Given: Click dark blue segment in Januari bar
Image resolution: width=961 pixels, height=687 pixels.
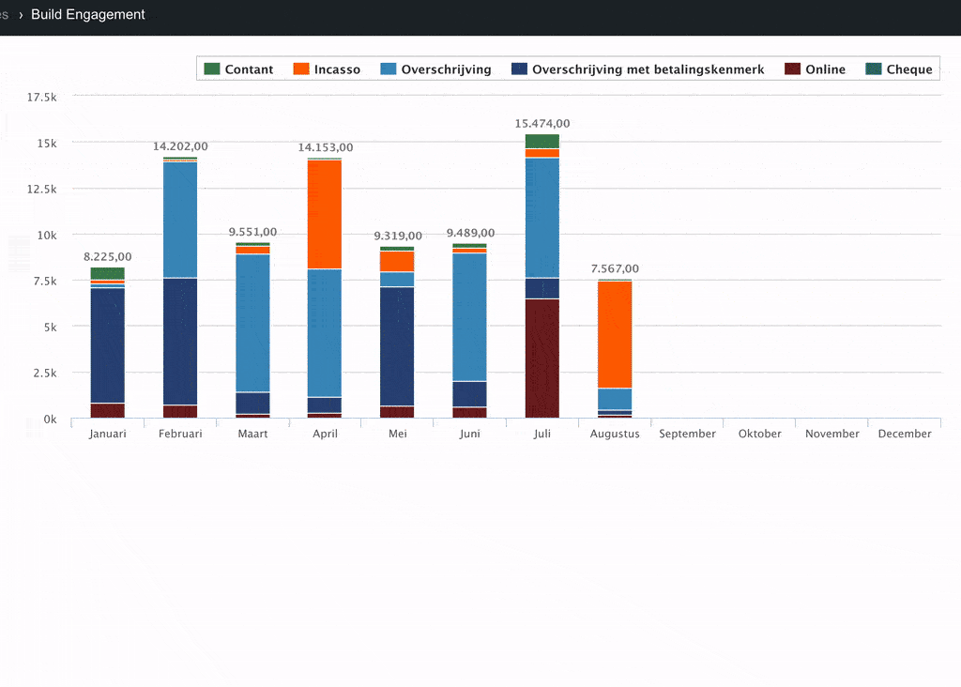Looking at the screenshot, I should coord(108,345).
